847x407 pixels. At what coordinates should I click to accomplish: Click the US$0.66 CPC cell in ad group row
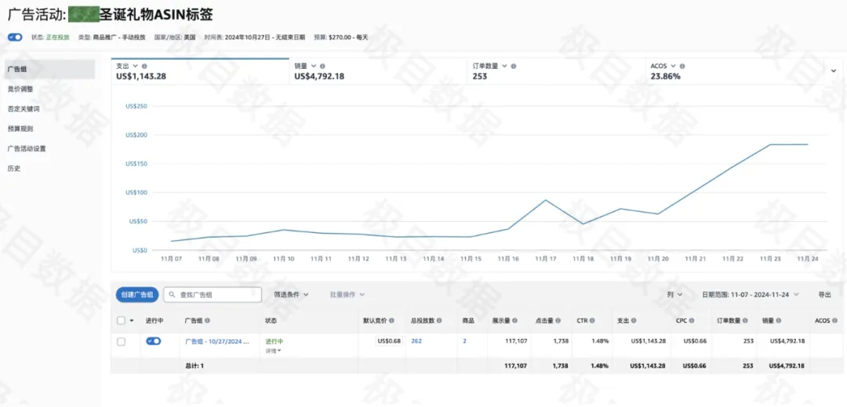tap(695, 341)
